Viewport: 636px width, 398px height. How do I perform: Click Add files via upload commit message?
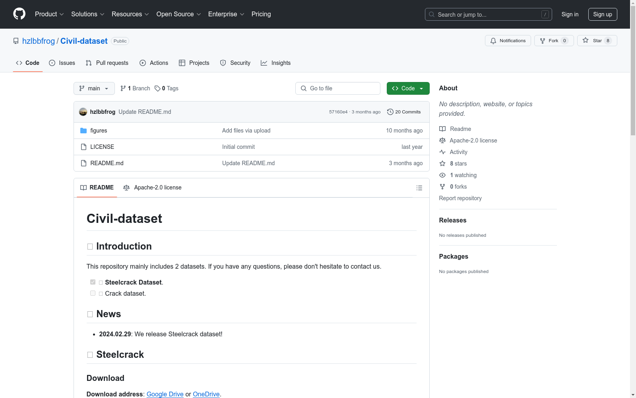[246, 131]
